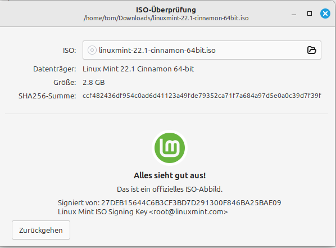
Task: Click the Größe value 2.8 GB
Action: [94, 82]
